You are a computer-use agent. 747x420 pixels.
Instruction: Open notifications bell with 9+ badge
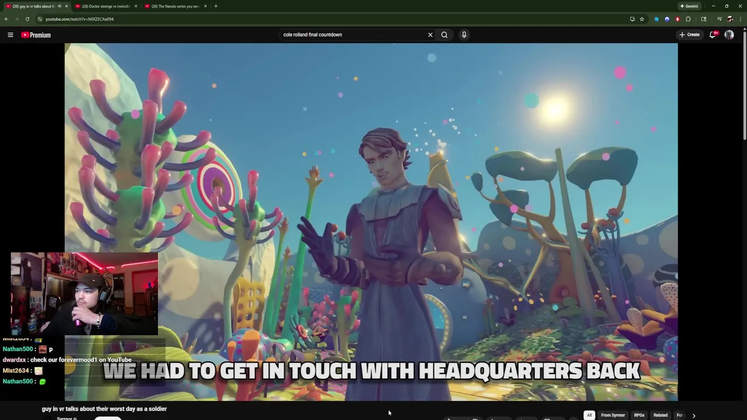(713, 35)
